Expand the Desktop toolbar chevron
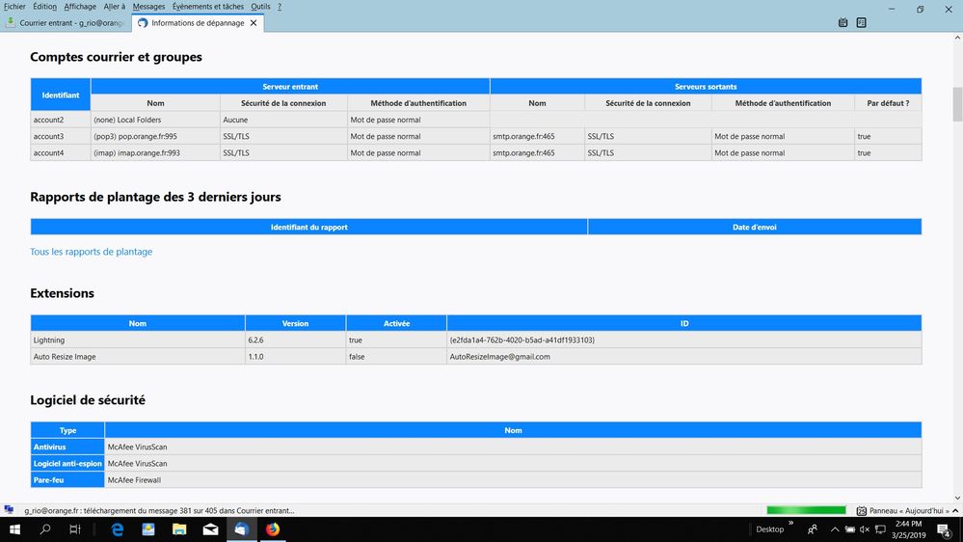Viewport: 963px width, 542px height. (791, 523)
